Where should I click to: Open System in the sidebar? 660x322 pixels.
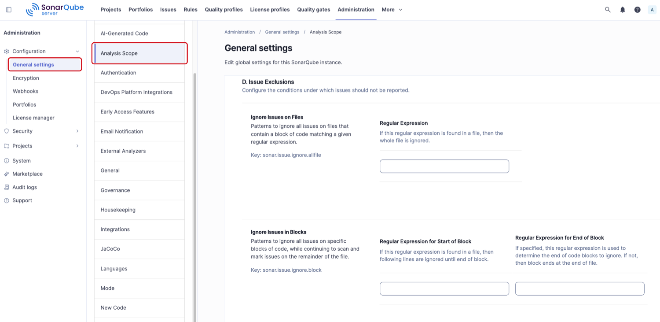coord(22,161)
